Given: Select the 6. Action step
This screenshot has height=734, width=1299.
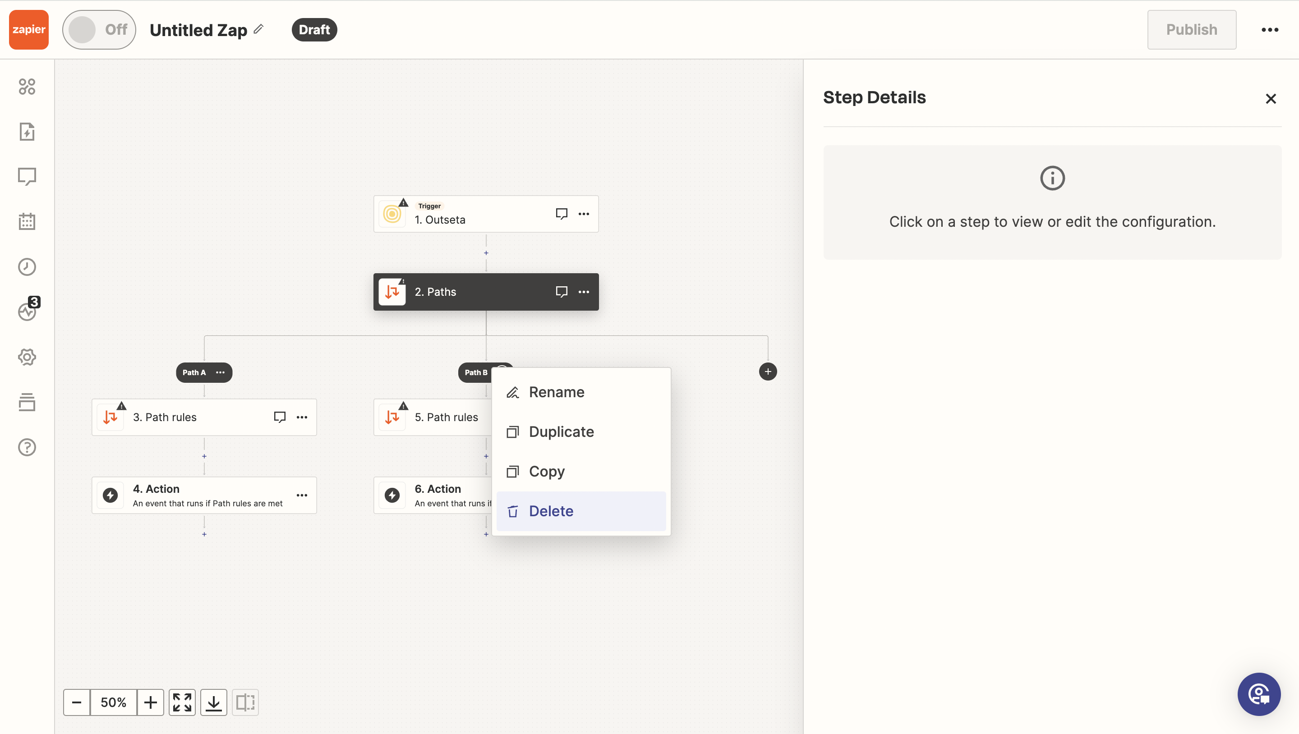Looking at the screenshot, I should point(433,495).
